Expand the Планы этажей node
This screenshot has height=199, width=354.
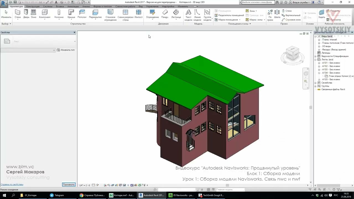[319, 40]
